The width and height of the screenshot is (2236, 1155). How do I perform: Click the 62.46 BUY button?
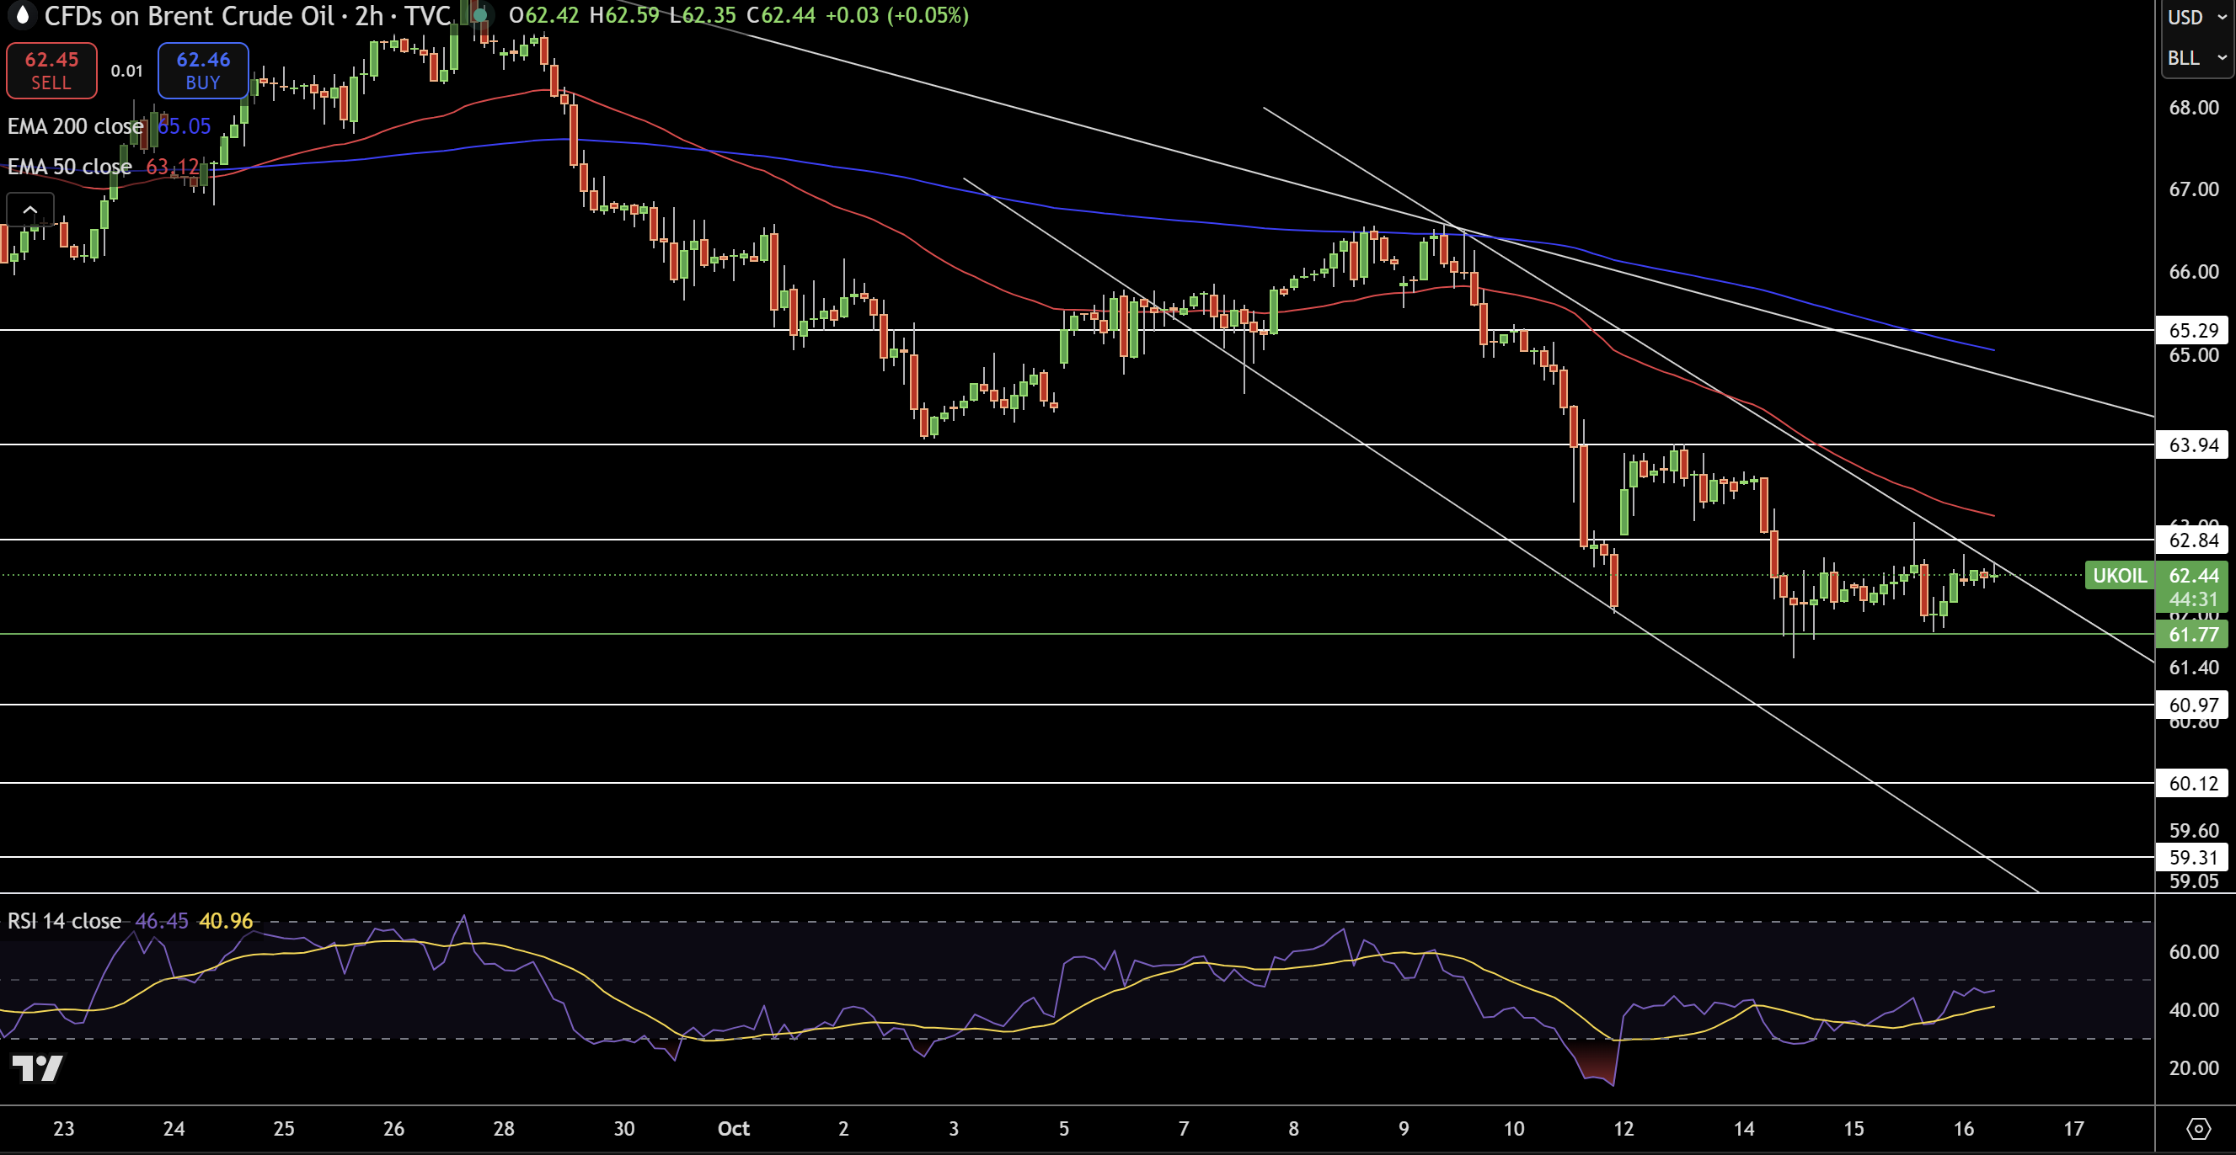(x=203, y=70)
